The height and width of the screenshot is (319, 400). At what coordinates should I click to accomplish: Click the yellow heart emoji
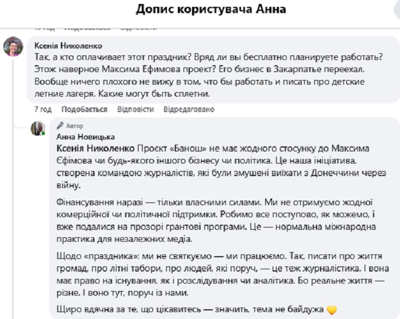(x=331, y=310)
